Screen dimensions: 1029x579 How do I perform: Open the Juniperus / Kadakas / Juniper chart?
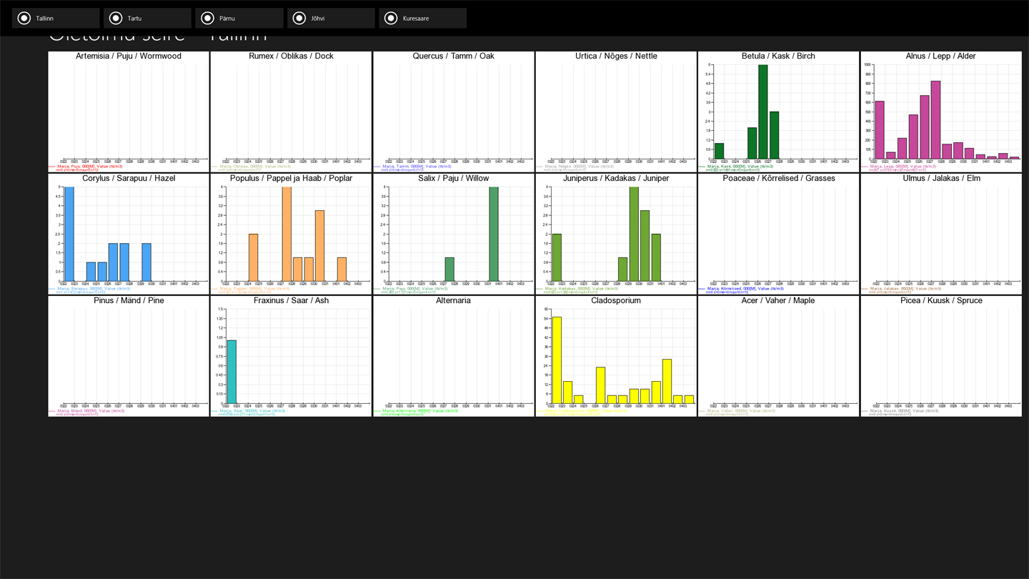click(616, 234)
